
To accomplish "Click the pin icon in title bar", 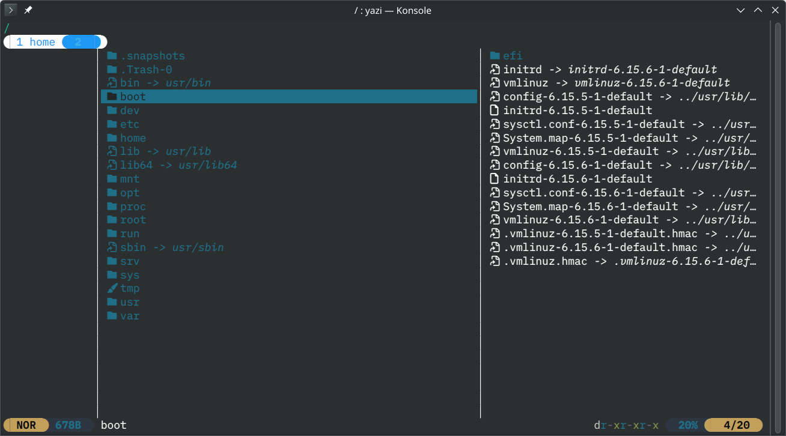I will [28, 10].
